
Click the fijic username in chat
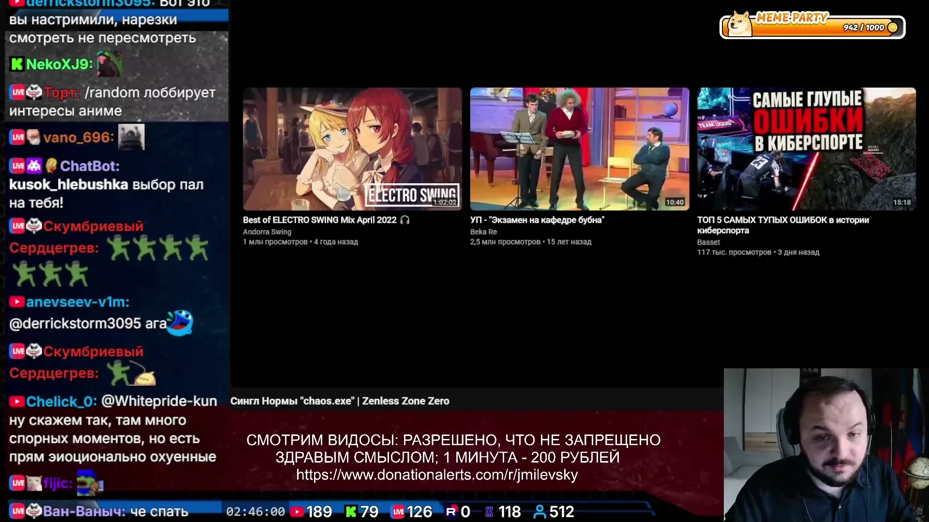[x=58, y=482]
